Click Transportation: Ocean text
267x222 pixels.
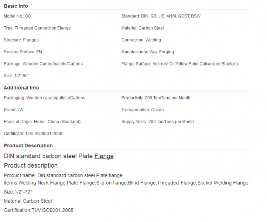(x=143, y=110)
